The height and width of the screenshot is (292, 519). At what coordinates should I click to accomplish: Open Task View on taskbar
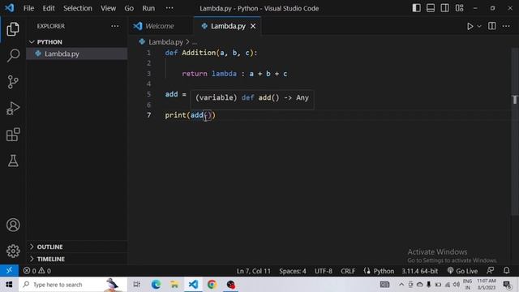136,285
